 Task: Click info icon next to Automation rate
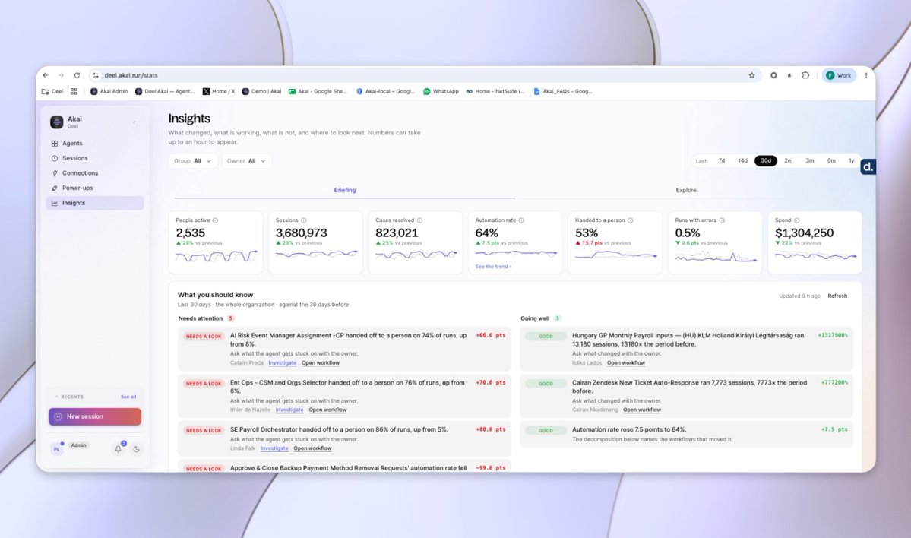pyautogui.click(x=521, y=220)
